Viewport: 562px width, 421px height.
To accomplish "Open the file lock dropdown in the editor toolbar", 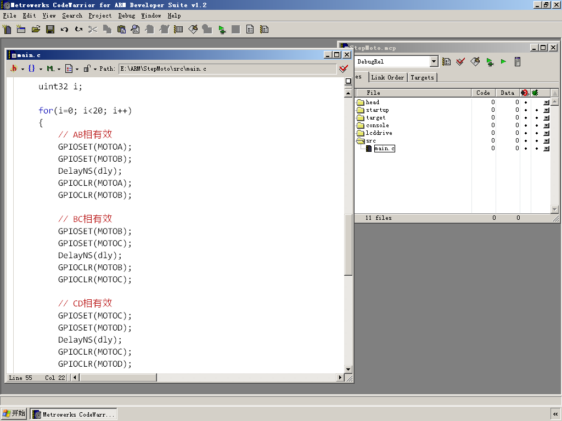I will [x=90, y=69].
